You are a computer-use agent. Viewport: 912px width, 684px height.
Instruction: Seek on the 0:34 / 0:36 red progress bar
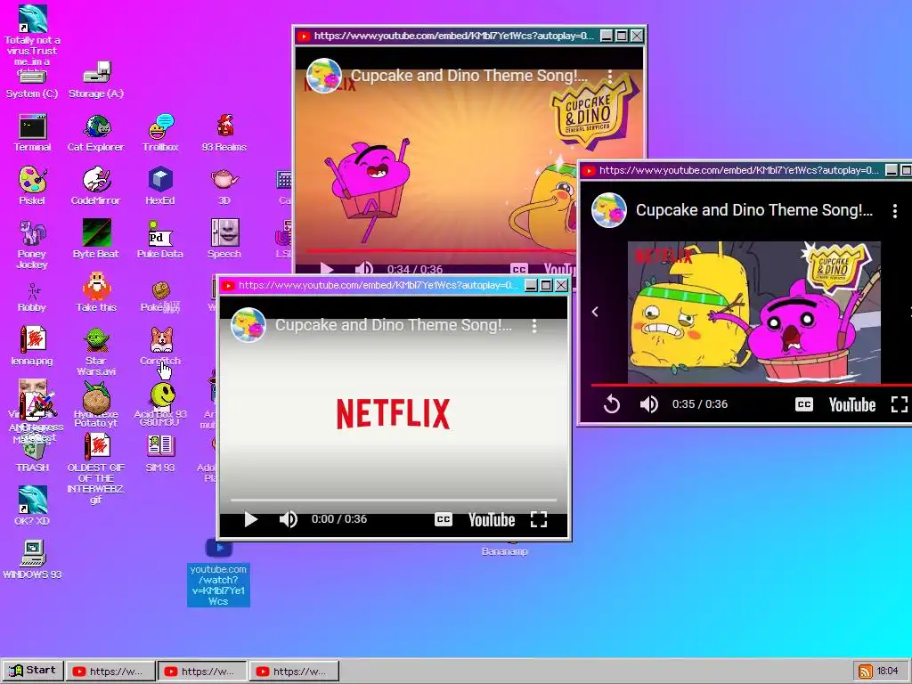tap(440, 250)
